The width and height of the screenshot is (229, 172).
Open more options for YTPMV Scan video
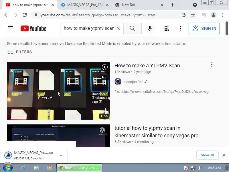[212, 65]
